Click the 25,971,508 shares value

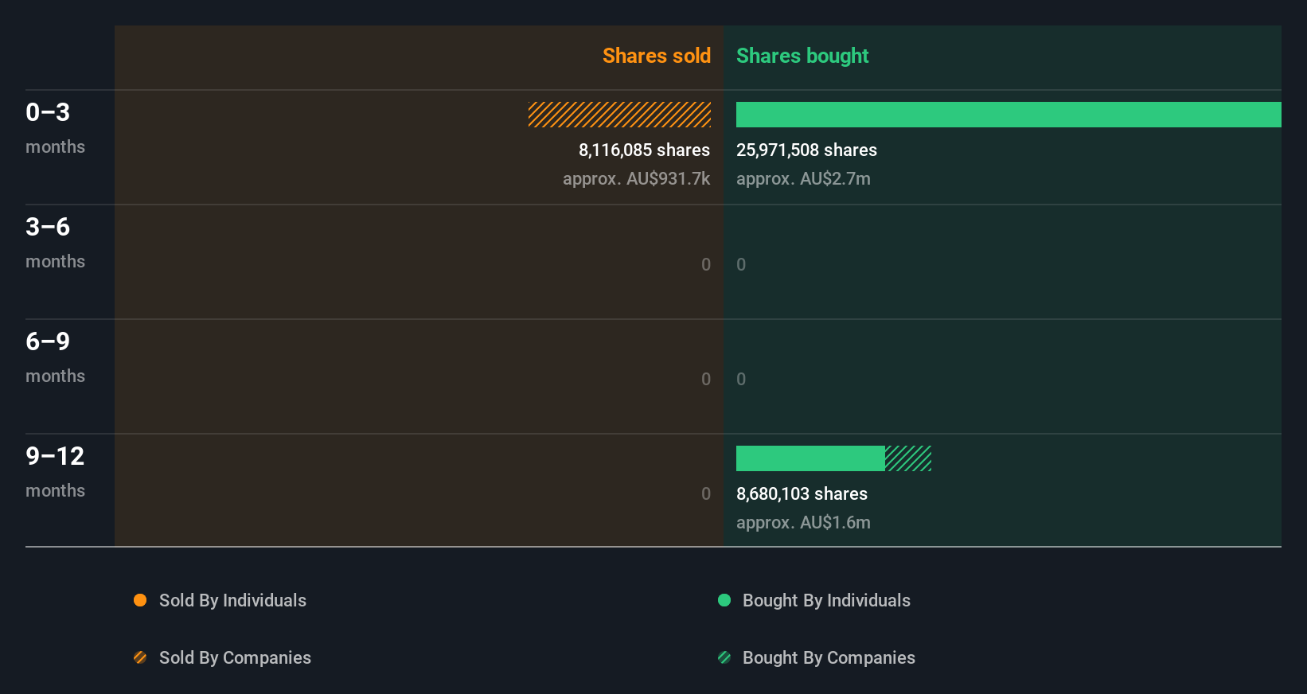806,150
